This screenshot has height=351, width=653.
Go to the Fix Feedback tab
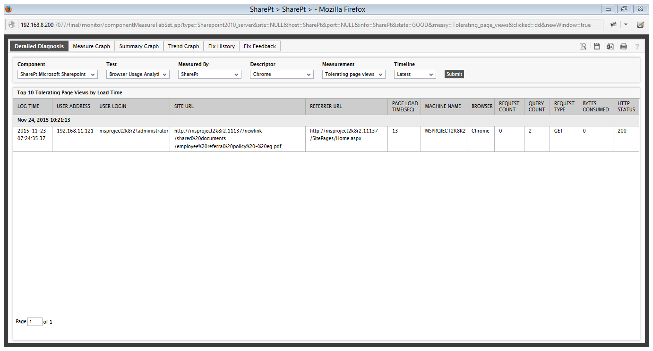[x=260, y=46]
